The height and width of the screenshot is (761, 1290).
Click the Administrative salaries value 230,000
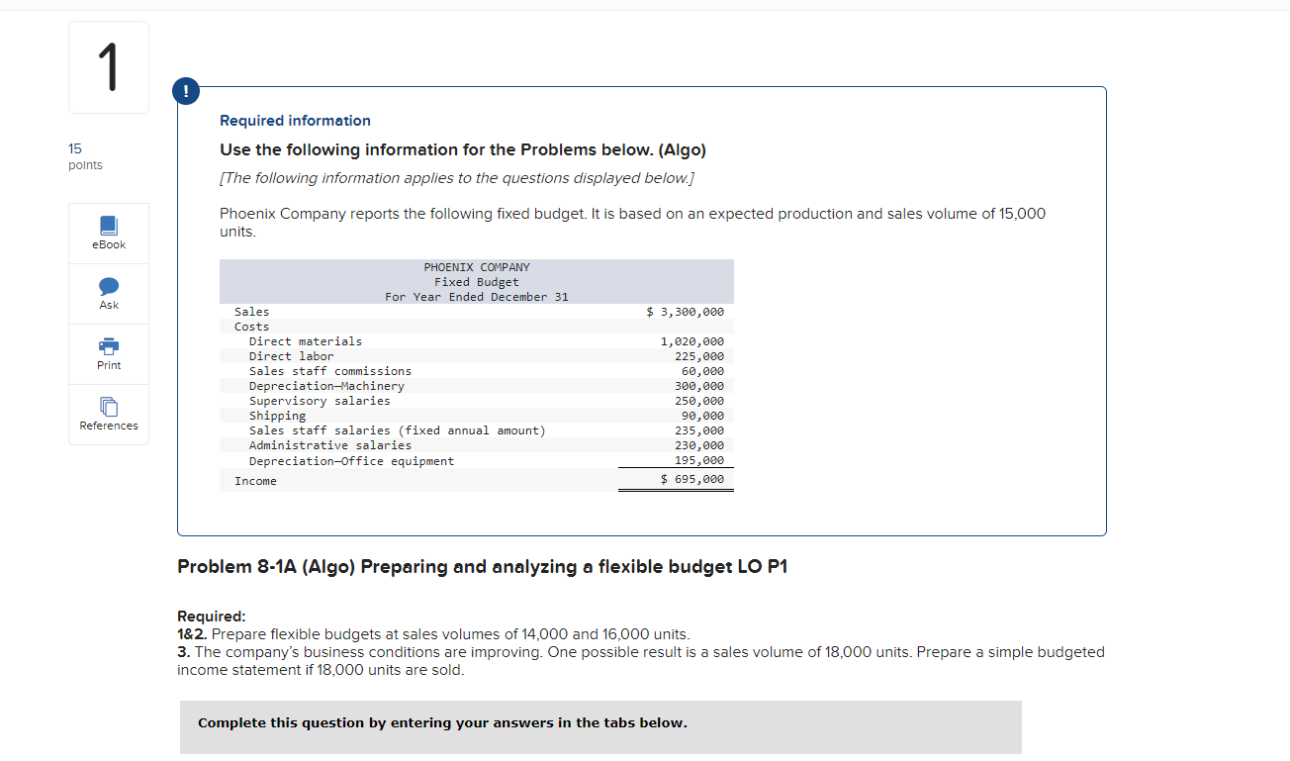pos(698,445)
